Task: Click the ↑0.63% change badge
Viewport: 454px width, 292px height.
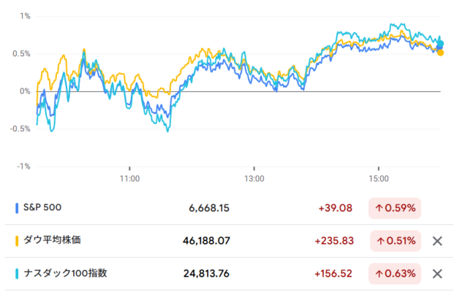Action: click(x=395, y=274)
